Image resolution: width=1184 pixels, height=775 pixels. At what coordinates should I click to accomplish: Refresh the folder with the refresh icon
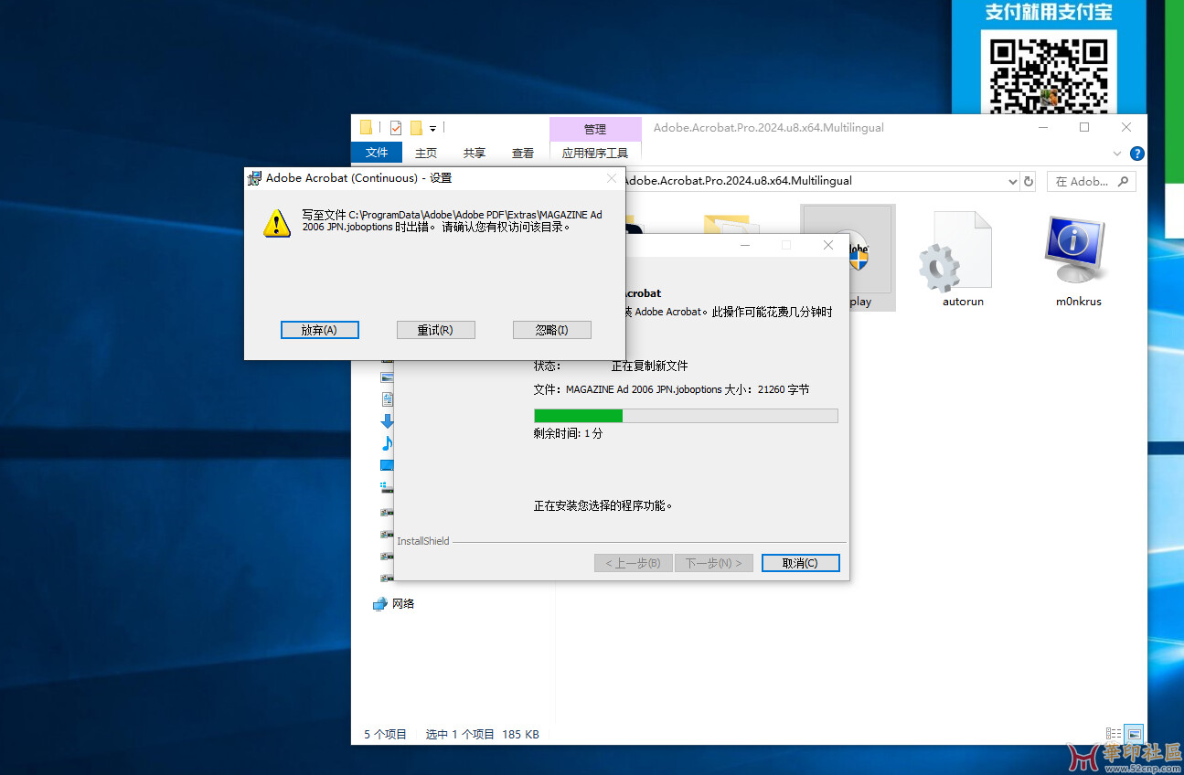tap(1029, 181)
